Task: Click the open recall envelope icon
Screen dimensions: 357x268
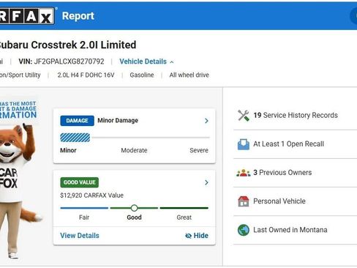Action: click(244, 144)
